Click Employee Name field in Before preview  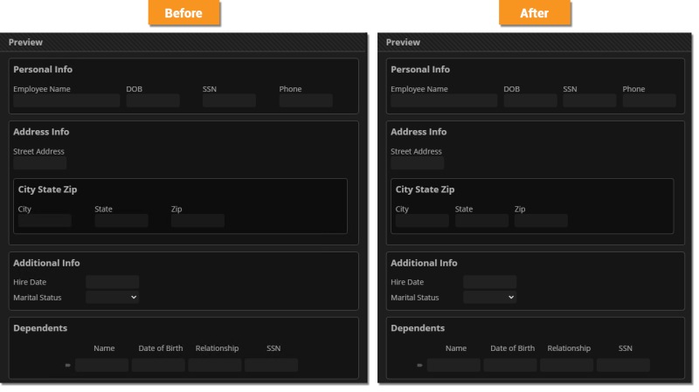pyautogui.click(x=66, y=100)
